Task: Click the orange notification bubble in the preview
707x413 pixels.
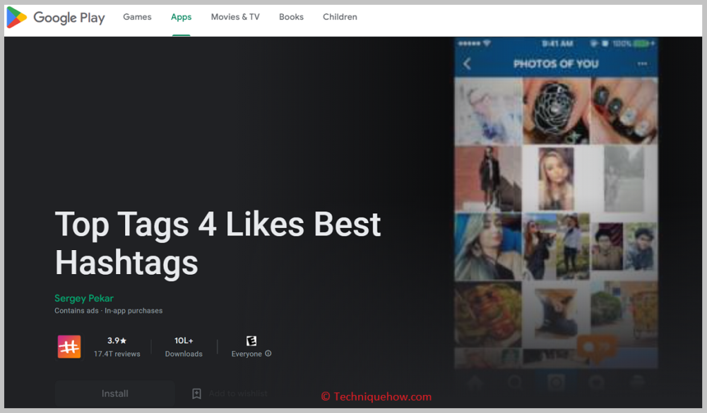Action: coord(596,348)
